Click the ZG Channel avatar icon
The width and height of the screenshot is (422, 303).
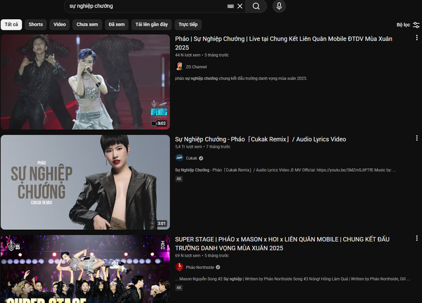[179, 67]
